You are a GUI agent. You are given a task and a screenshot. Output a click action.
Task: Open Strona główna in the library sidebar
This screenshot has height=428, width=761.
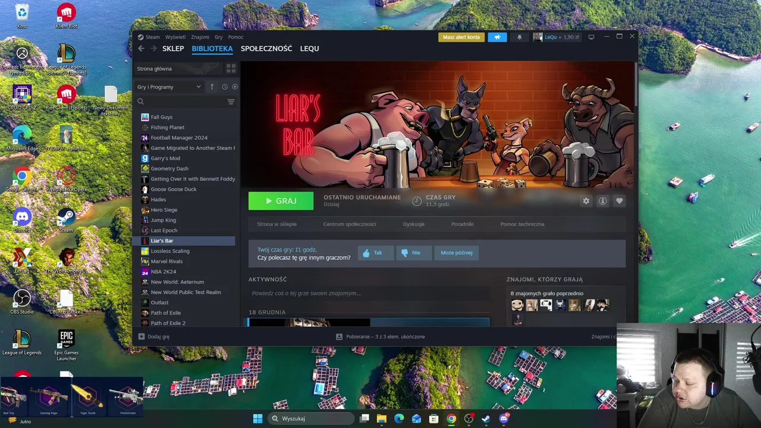click(x=179, y=68)
